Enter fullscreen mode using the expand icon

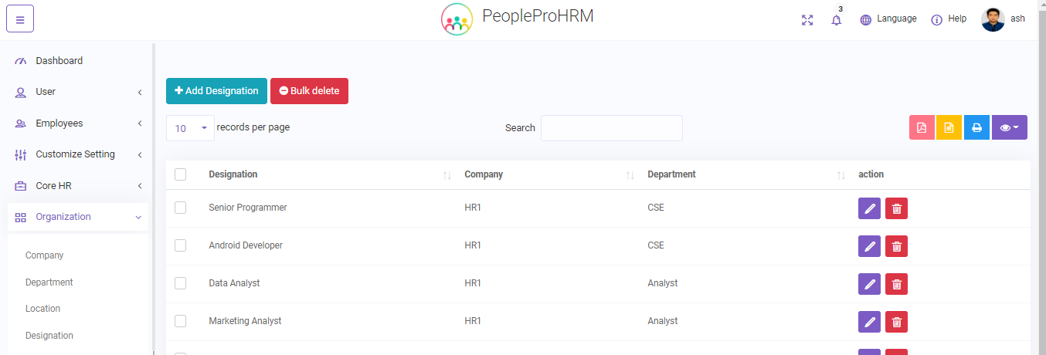point(807,20)
